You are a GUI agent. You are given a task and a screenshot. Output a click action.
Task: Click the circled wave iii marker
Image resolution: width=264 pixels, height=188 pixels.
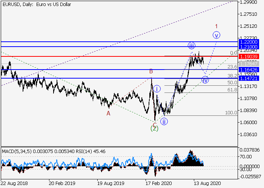click(x=192, y=46)
